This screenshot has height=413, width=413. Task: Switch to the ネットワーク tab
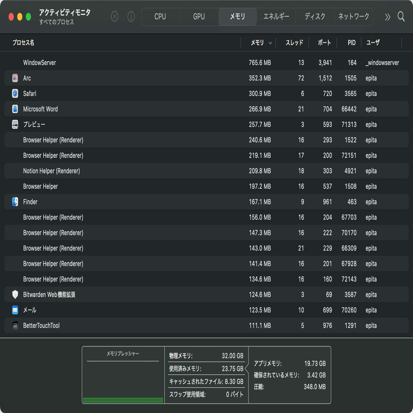(x=354, y=16)
